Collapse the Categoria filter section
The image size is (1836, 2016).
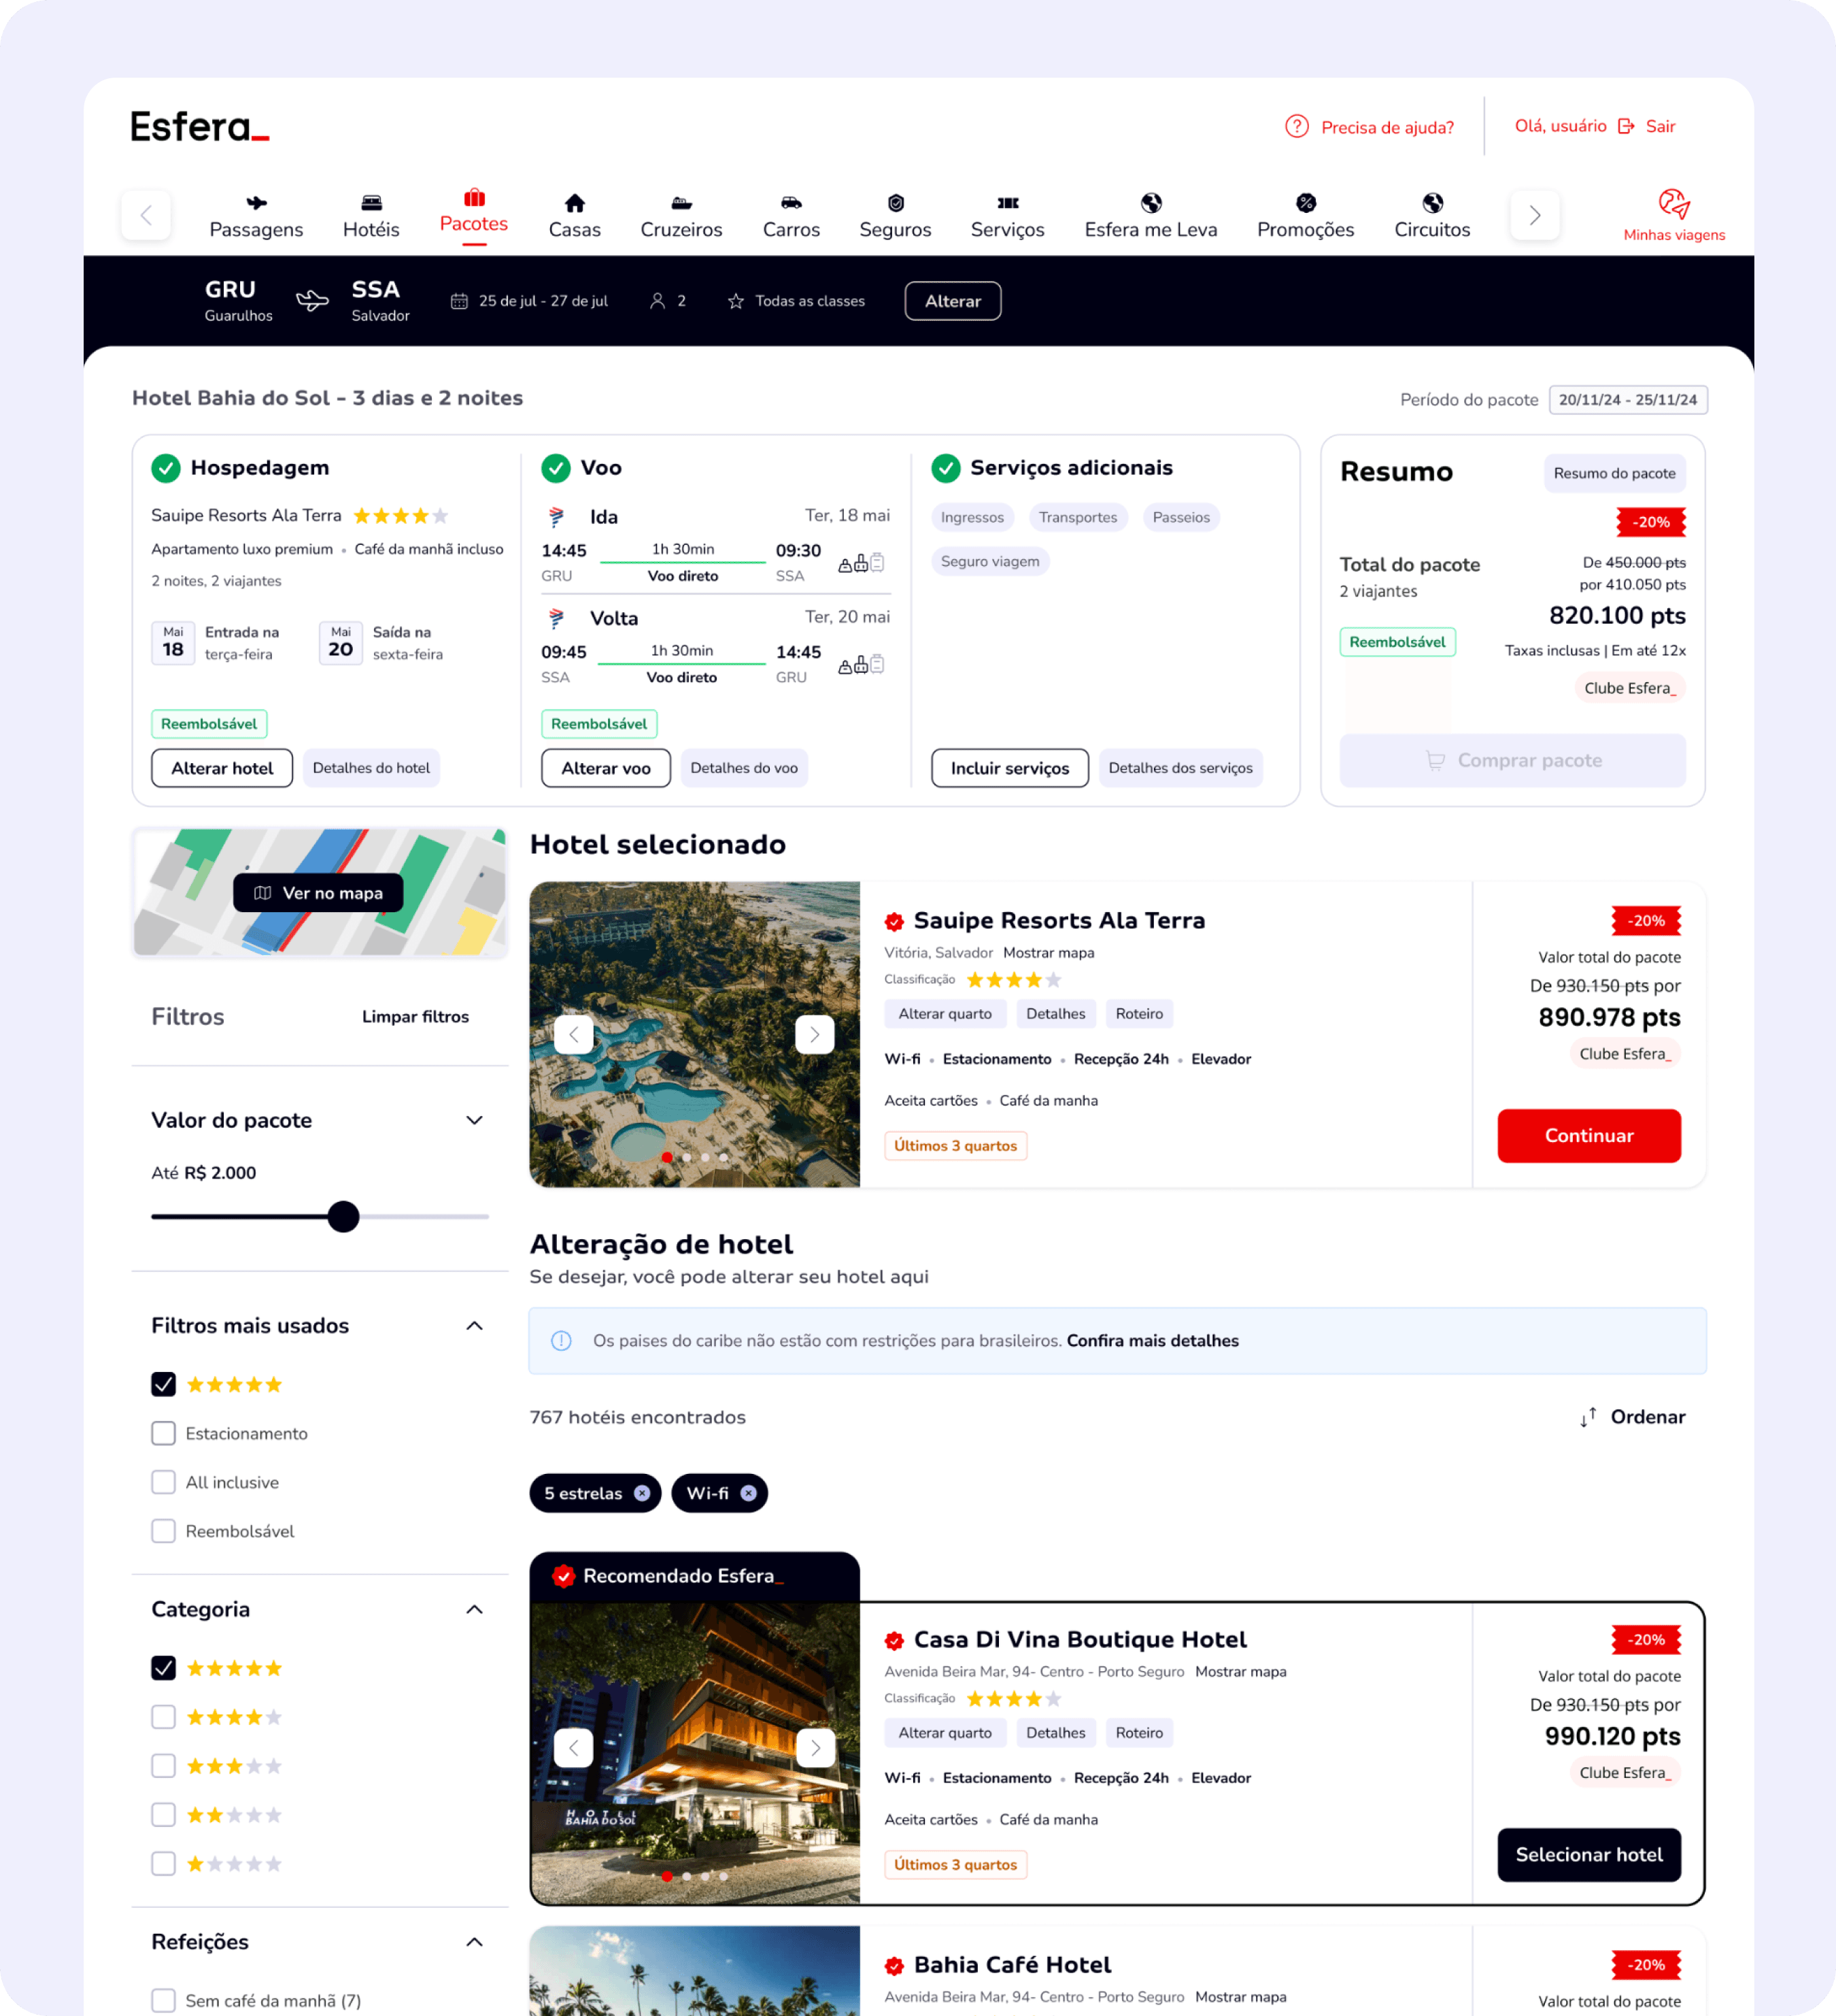474,1609
